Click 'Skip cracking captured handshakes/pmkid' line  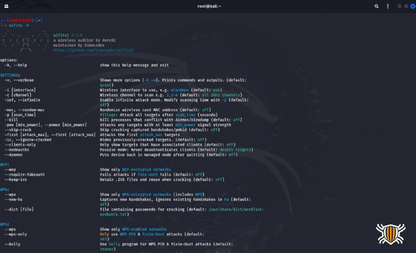point(160,130)
